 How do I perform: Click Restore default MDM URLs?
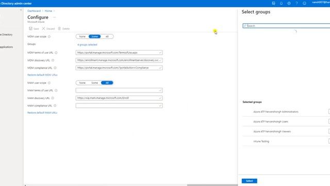42,75
